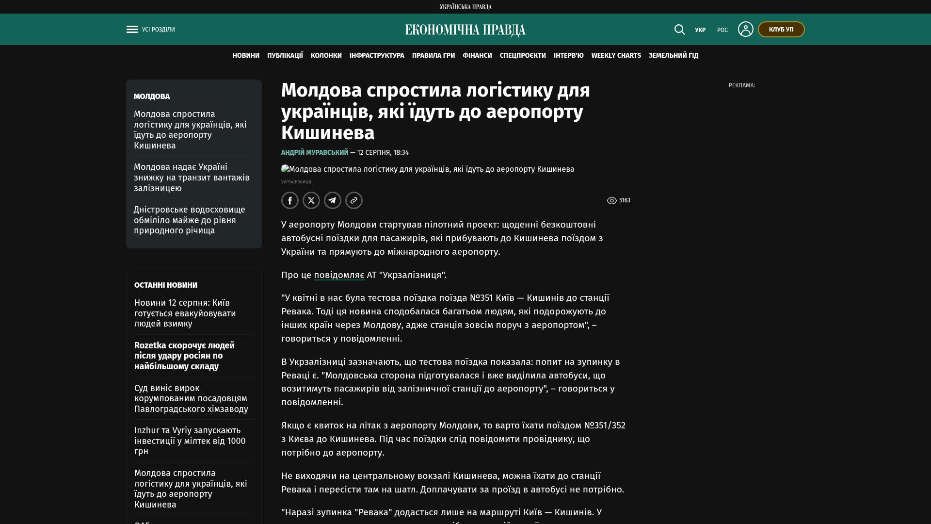Go to the НОВИНИ section

(x=246, y=55)
